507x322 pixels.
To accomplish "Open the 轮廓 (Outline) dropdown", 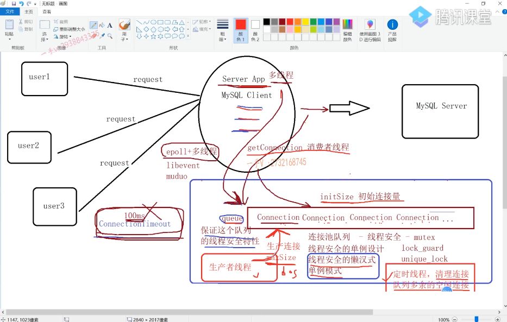I will (x=202, y=22).
